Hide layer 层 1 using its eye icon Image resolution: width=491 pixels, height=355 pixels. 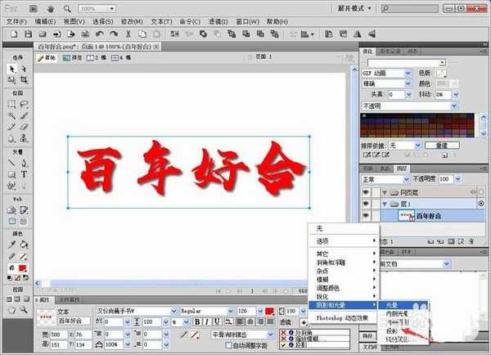tap(367, 204)
